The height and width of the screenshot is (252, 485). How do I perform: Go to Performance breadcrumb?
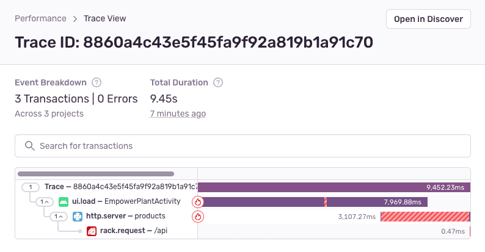(40, 18)
